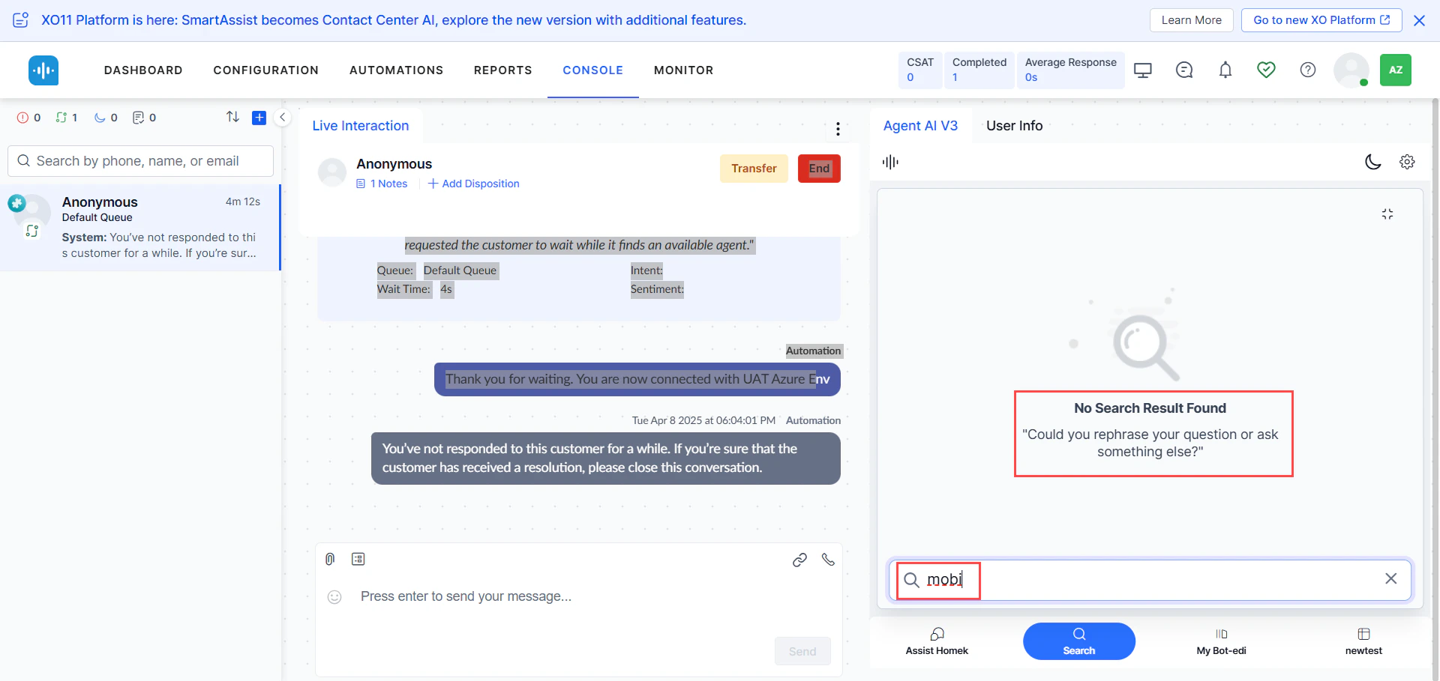Image resolution: width=1440 pixels, height=681 pixels.
Task: Collapse the Agent AI panel view
Action: tap(1387, 214)
